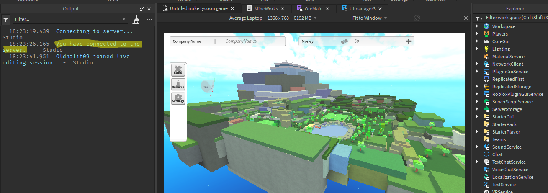548x193 pixels.
Task: Click Explorer filter workspace field
Action: (516, 18)
